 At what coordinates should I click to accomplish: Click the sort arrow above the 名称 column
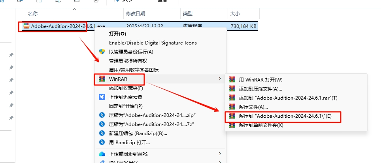click(x=75, y=9)
